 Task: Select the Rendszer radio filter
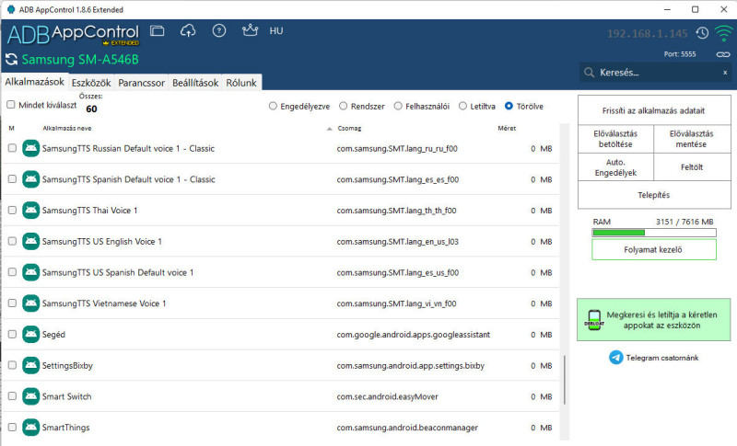tap(343, 106)
